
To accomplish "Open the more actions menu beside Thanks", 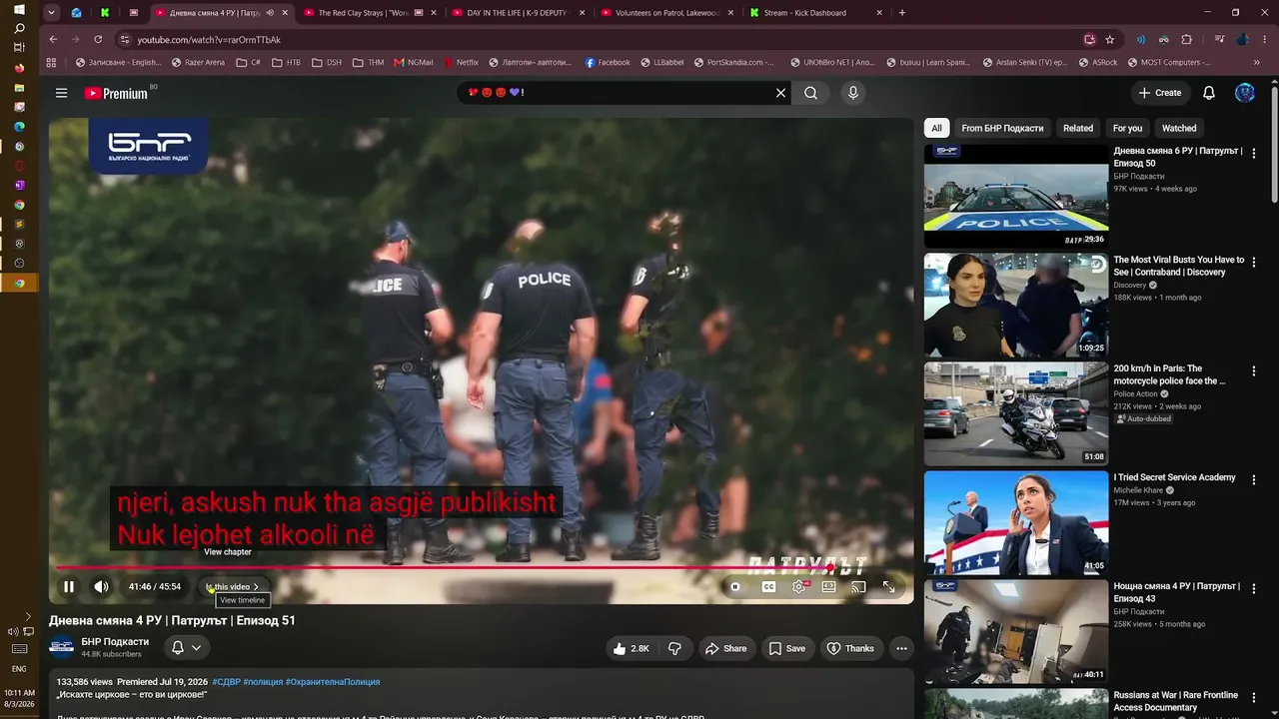I will point(901,648).
